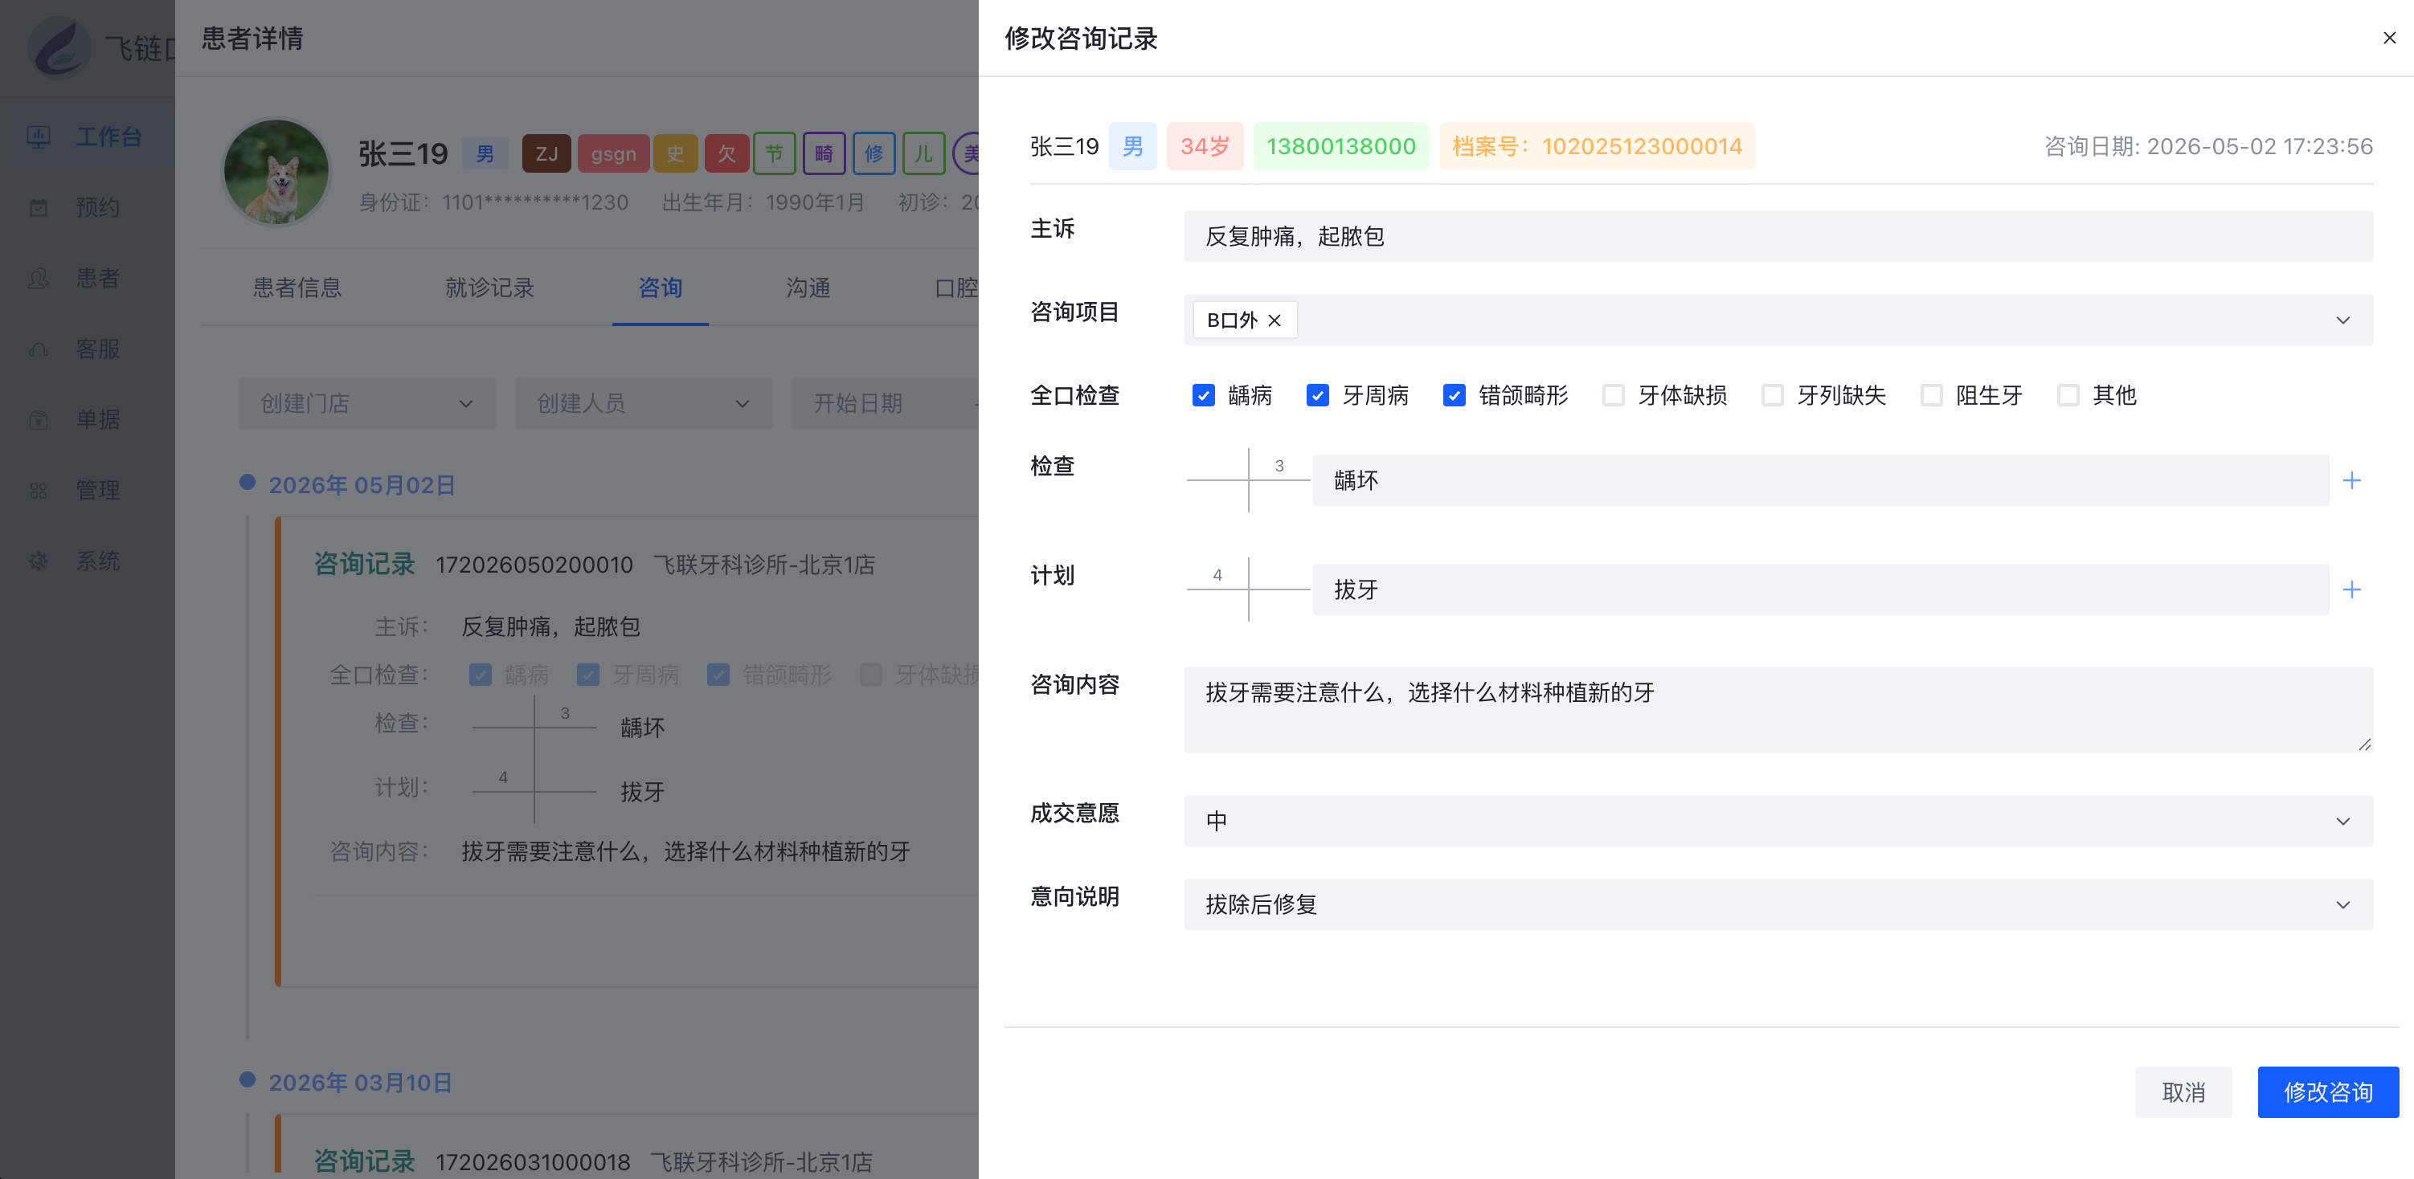Switch to the 沟通 tab
Image resolution: width=2414 pixels, height=1179 pixels.
(x=808, y=288)
